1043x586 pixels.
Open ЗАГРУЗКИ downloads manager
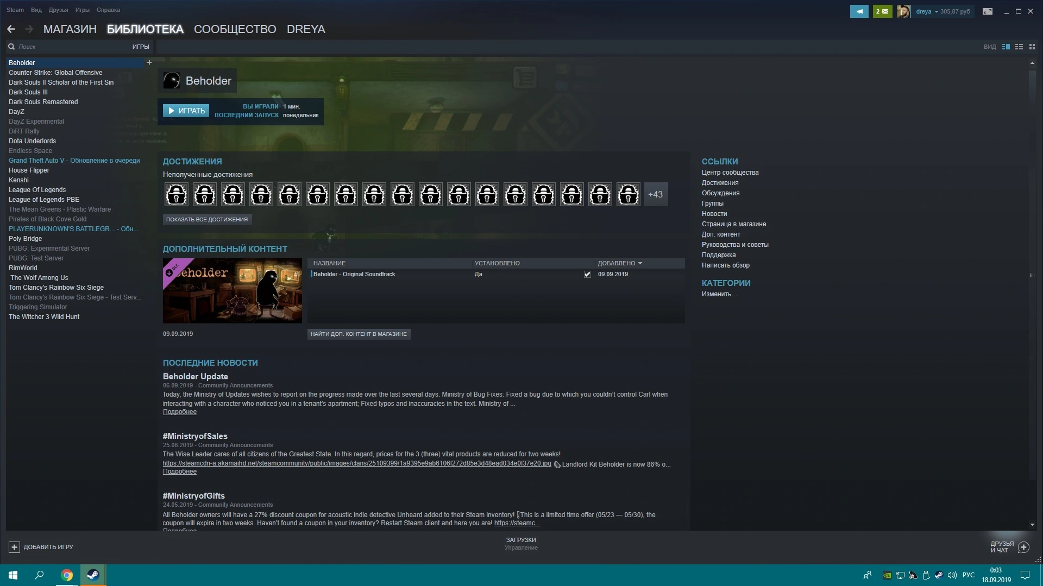click(521, 540)
